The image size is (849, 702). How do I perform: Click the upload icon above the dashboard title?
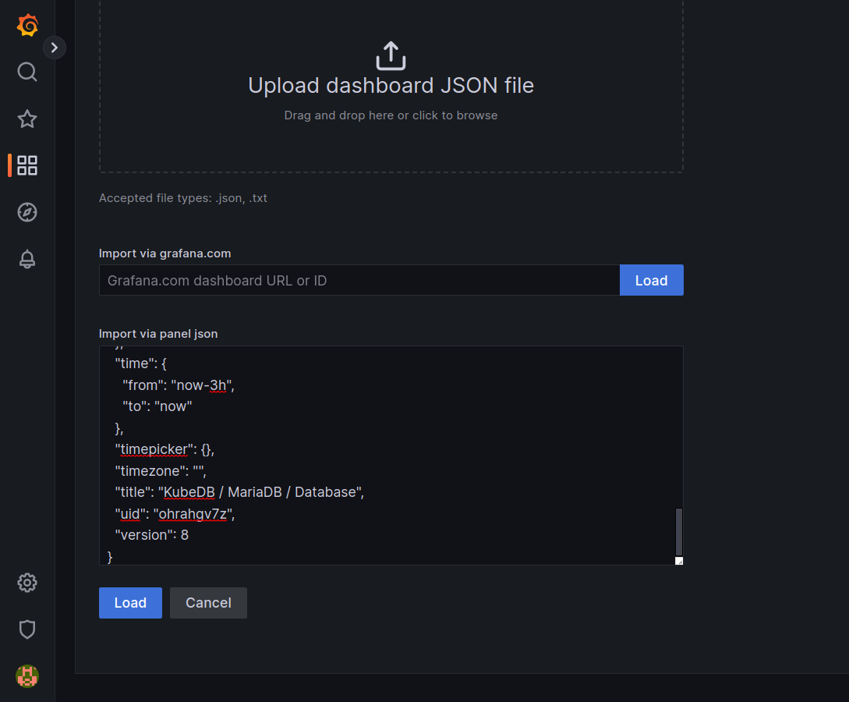pyautogui.click(x=390, y=55)
